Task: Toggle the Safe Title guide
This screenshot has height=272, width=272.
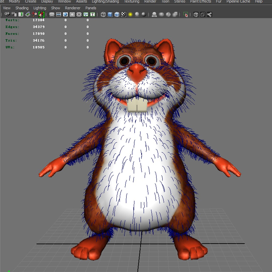Action: click(x=93, y=14)
